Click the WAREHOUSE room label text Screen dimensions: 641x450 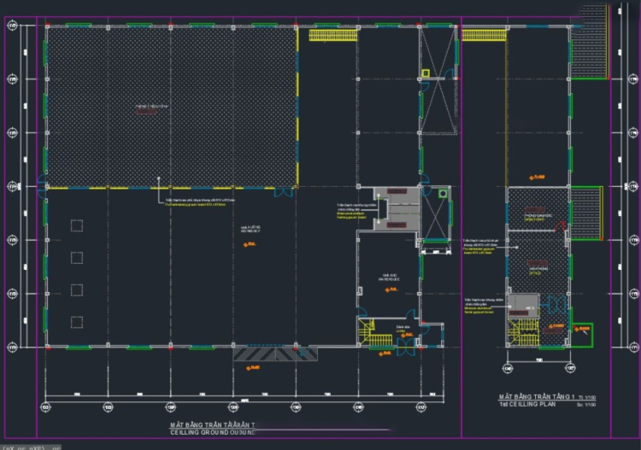click(388, 276)
